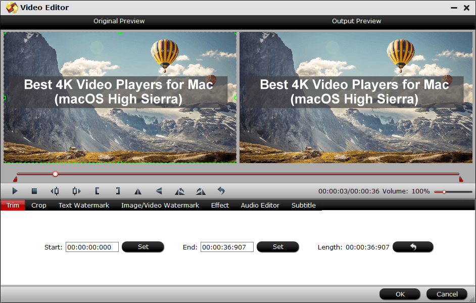Click the Start time input field
Viewport: 476px width, 303px height.
[92, 247]
